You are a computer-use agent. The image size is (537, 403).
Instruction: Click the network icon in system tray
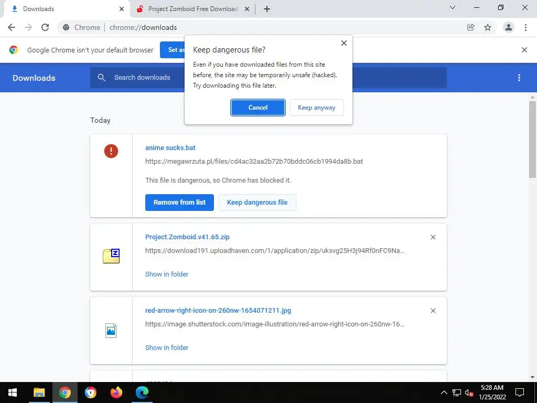[457, 393]
